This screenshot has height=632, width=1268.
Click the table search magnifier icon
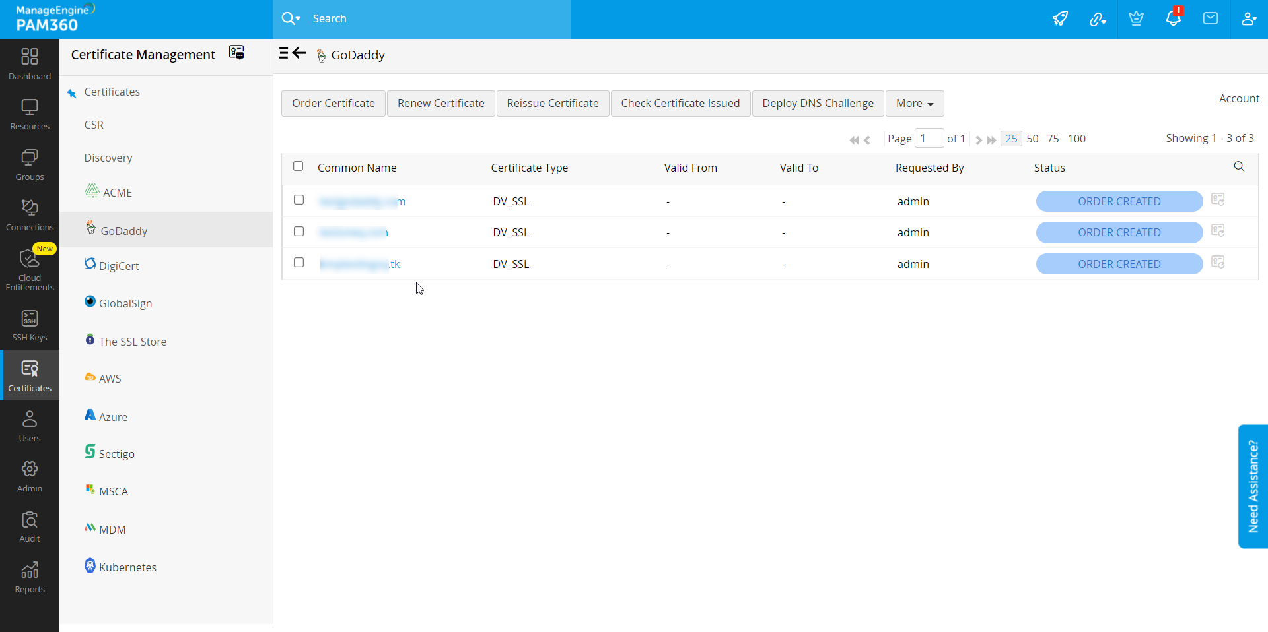point(1239,167)
